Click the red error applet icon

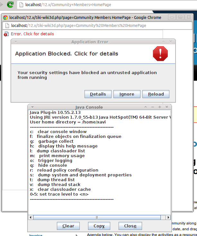point(6,34)
